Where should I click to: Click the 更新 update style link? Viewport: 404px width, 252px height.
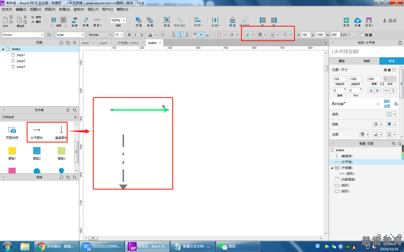(x=387, y=101)
